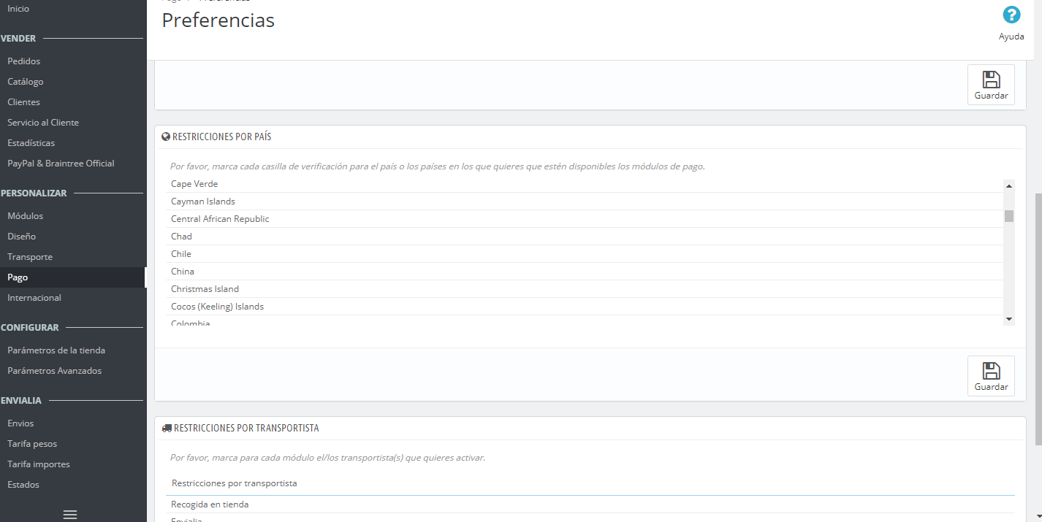Click globe icon beside Restricciones por país
The height and width of the screenshot is (522, 1042).
pyautogui.click(x=166, y=137)
